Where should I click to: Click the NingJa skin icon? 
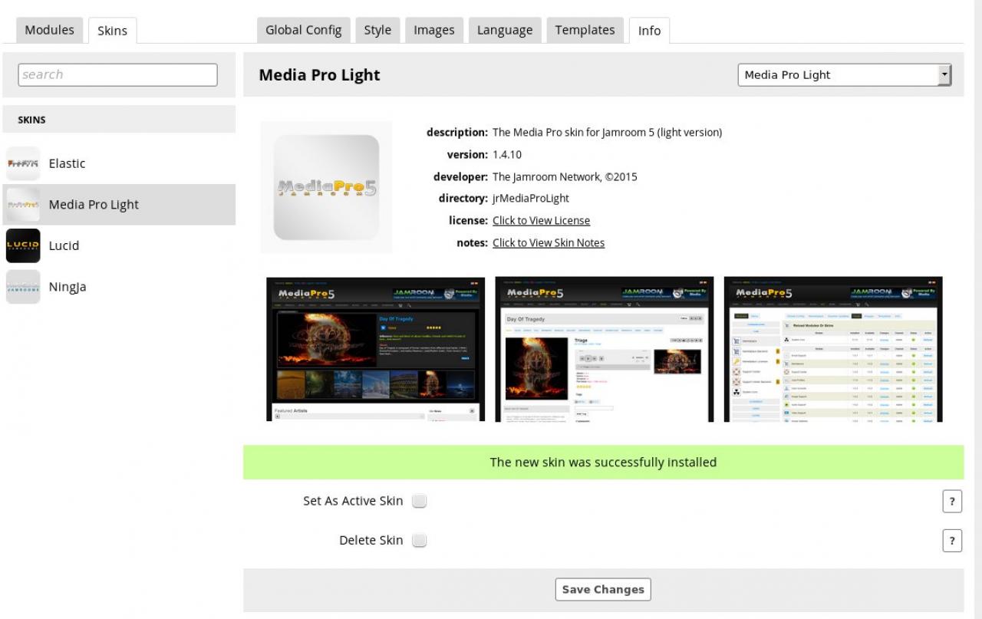tap(23, 287)
